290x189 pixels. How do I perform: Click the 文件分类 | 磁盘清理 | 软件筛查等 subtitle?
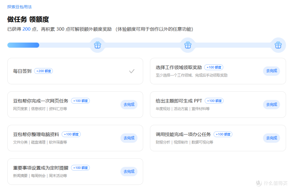[x=40, y=142]
